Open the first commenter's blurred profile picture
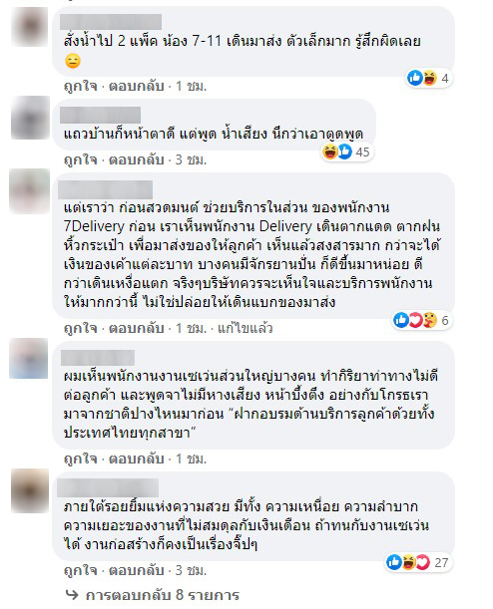The width and height of the screenshot is (493, 609). pyautogui.click(x=30, y=27)
